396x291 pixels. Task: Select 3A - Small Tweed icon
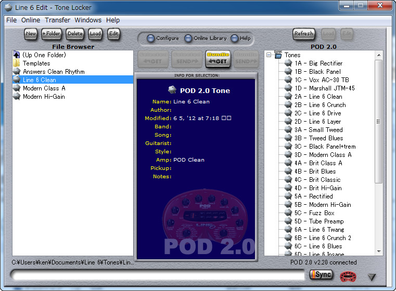pyautogui.click(x=288, y=129)
